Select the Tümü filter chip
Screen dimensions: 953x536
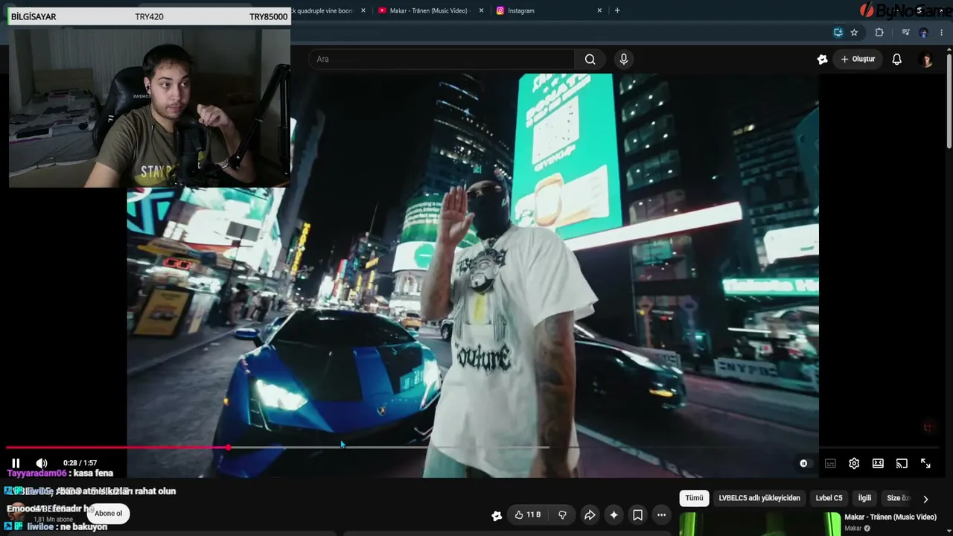pos(694,498)
